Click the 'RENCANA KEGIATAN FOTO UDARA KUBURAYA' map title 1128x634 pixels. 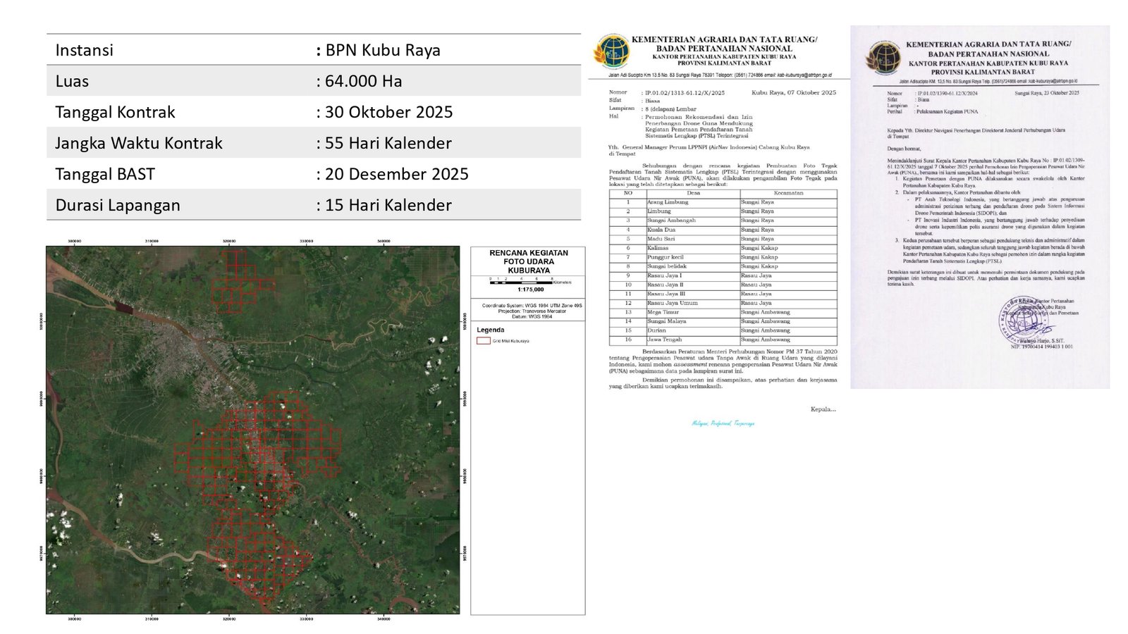(528, 261)
